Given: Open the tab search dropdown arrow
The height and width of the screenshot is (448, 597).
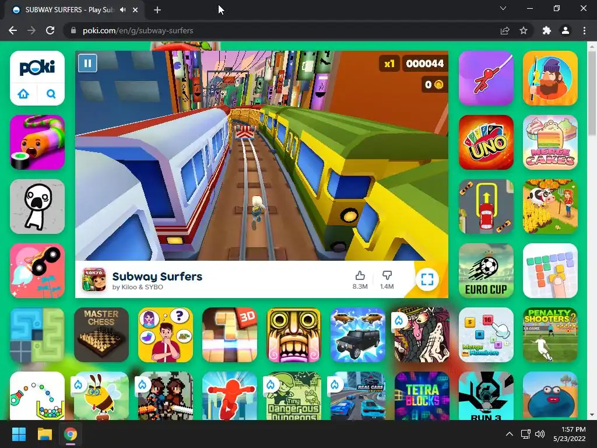Looking at the screenshot, I should [503, 8].
